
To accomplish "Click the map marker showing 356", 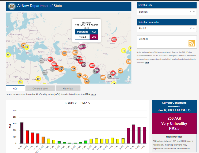I will pos(84,65).
